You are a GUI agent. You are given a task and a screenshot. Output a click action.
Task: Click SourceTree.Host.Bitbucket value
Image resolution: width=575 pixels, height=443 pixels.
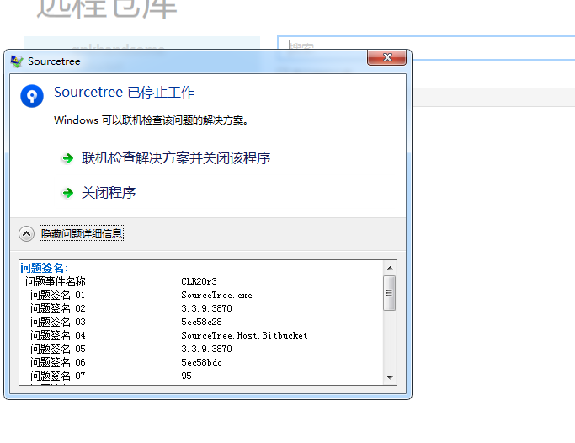coord(244,335)
